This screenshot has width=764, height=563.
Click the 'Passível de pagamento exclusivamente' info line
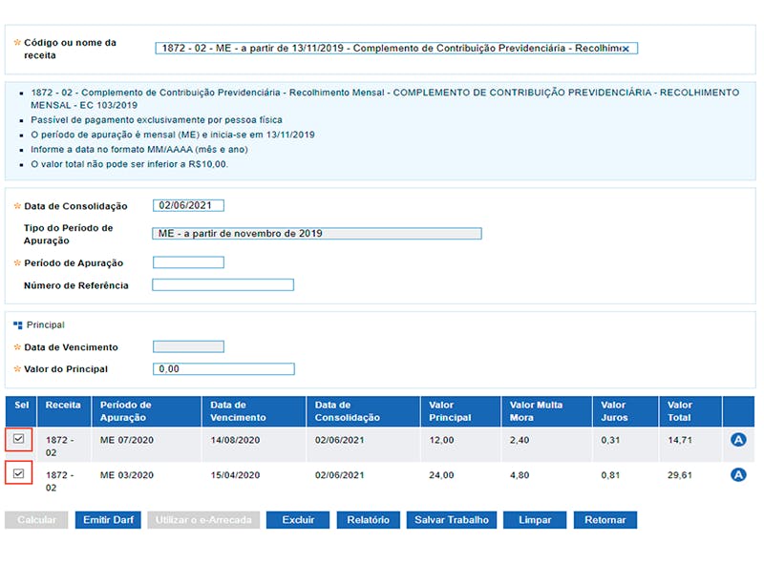157,120
